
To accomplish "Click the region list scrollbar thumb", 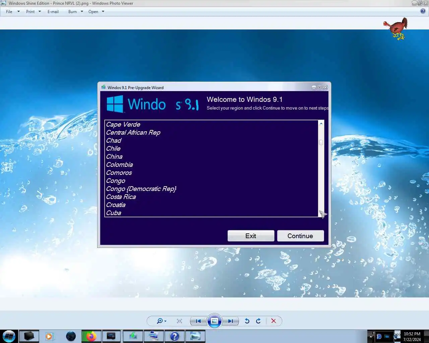I will (x=321, y=142).
